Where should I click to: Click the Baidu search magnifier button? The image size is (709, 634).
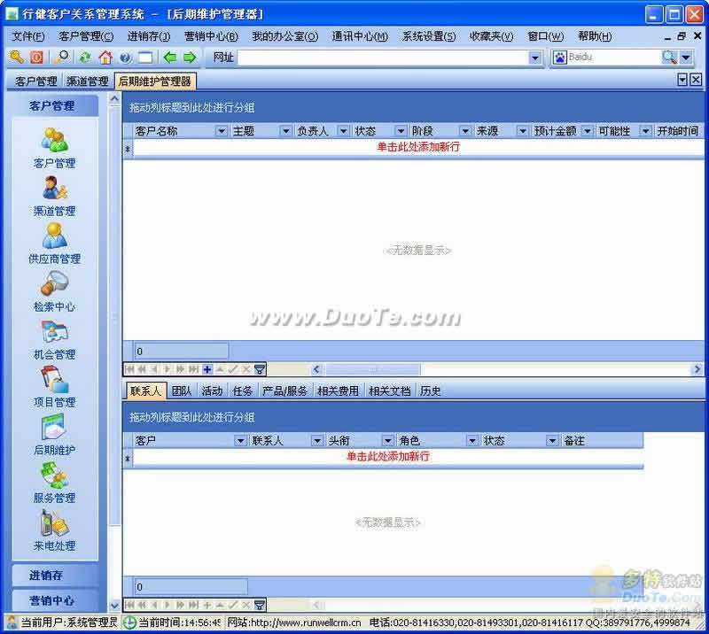[x=669, y=58]
